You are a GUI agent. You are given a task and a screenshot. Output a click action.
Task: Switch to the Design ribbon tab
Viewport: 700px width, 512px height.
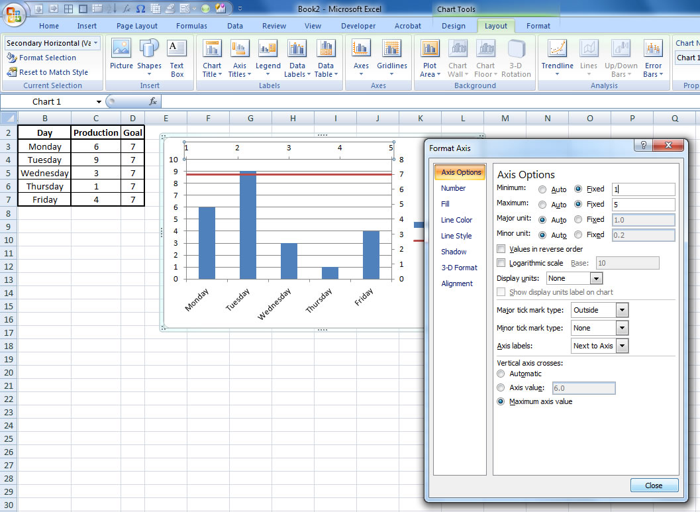[x=454, y=26]
